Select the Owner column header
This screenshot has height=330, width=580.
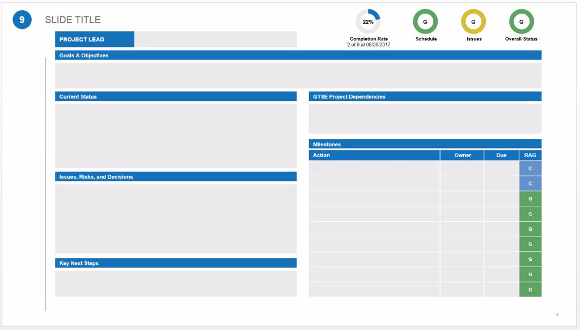(462, 155)
